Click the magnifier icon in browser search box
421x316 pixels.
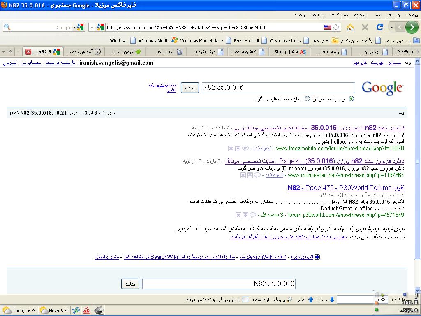click(x=7, y=27)
